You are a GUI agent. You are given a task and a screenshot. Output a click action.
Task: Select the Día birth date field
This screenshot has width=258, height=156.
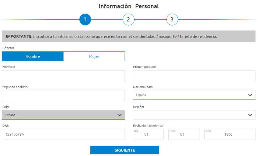coord(148,135)
